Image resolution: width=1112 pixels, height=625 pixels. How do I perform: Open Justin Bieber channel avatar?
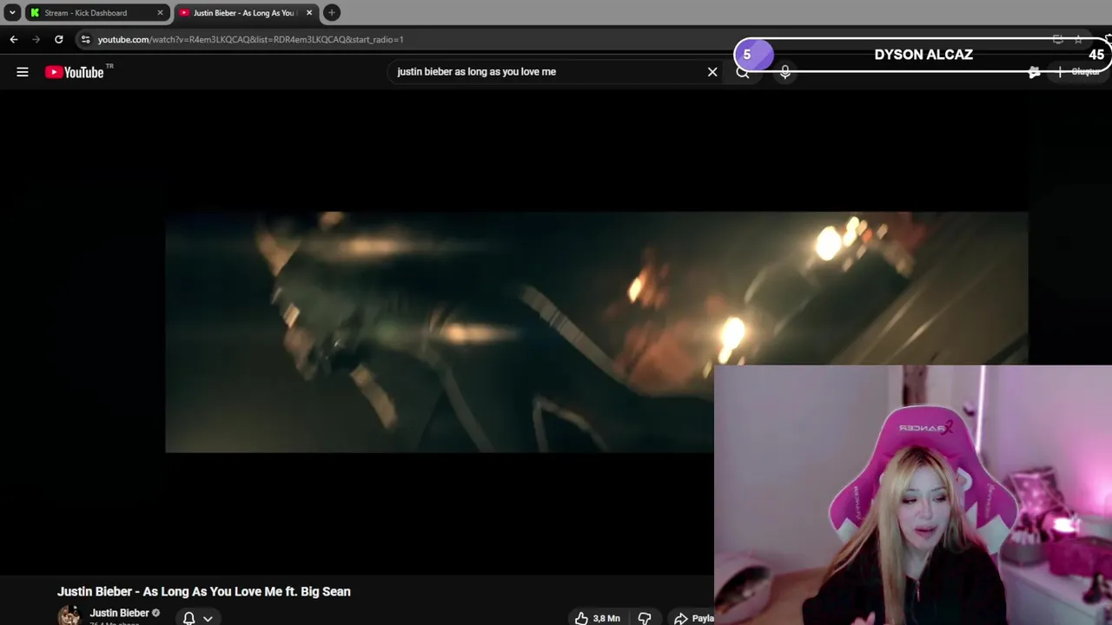point(69,616)
